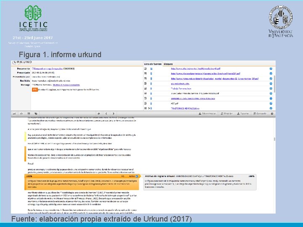
Task: Toggle the checkbox for the fifth source row
Action: coord(271,89)
